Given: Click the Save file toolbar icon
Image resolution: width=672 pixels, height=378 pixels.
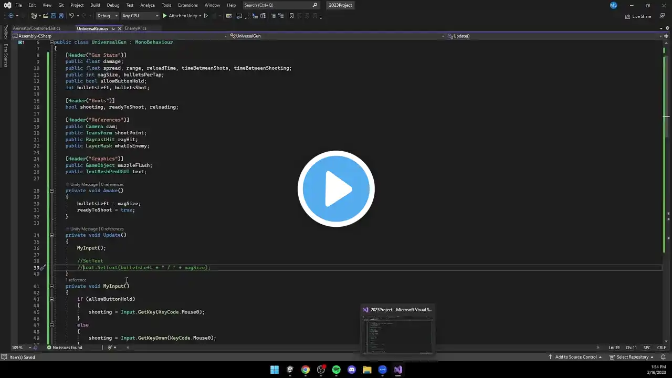Looking at the screenshot, I should tap(54, 16).
